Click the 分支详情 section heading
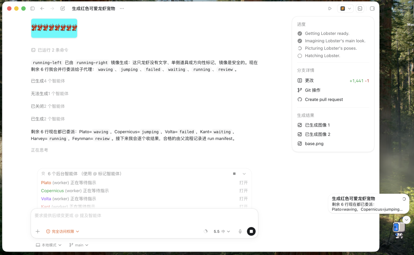 (306, 70)
